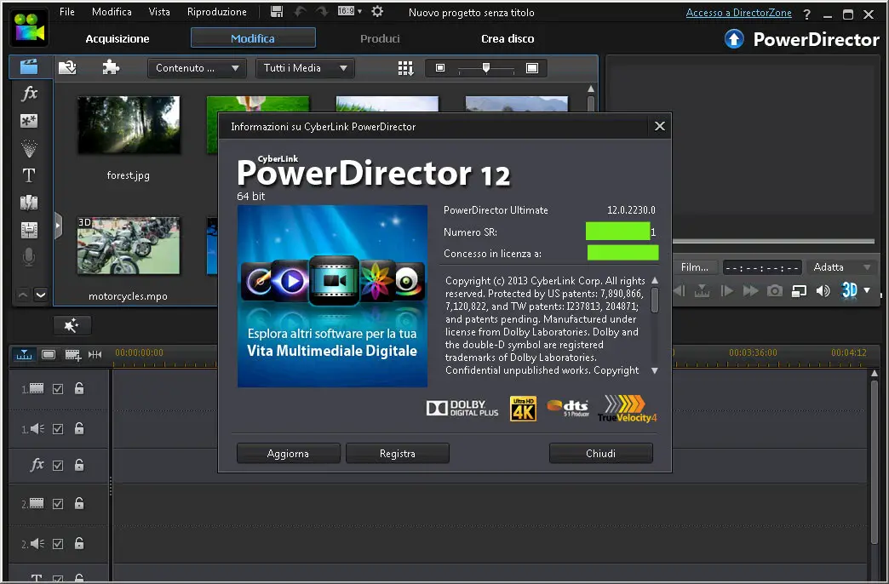This screenshot has height=584, width=889.
Task: Click the Chiudi button
Action: click(601, 454)
